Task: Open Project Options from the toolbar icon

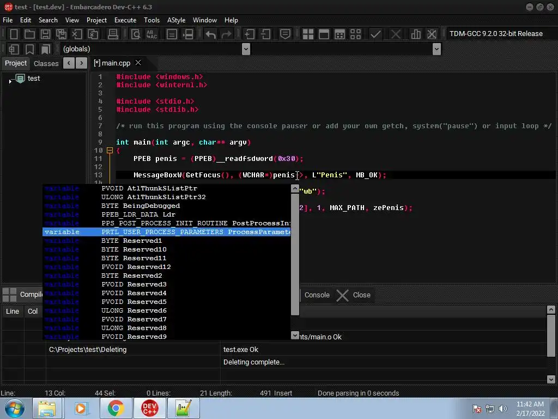Action: point(285,34)
